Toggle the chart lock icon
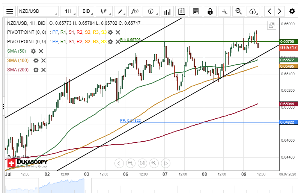 coord(210,11)
